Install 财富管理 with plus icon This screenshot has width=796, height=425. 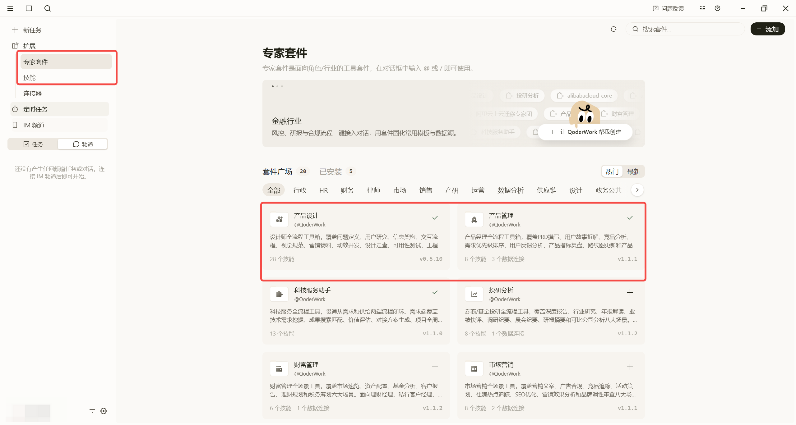click(435, 367)
